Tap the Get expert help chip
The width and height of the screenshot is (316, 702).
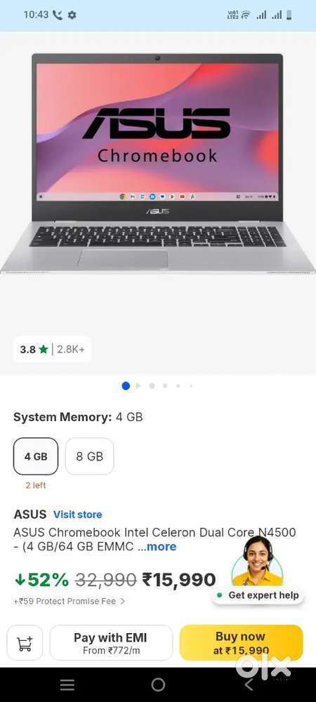coord(258,595)
